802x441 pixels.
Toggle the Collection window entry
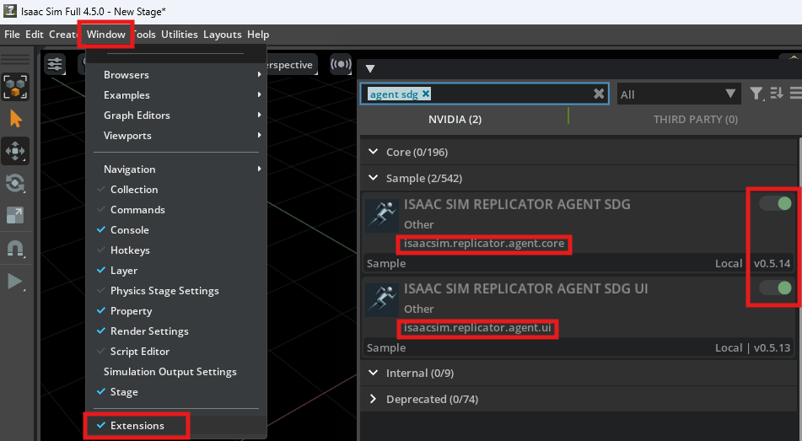[176, 189]
